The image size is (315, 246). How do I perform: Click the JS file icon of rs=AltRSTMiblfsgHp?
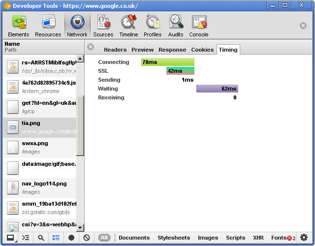(13, 67)
